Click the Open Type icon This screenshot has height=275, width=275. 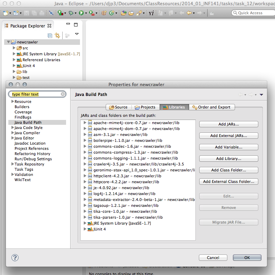[124, 13]
